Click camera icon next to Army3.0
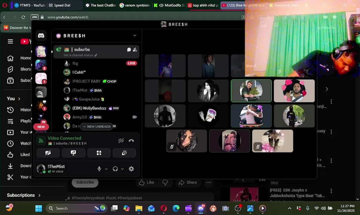 [x=135, y=117]
